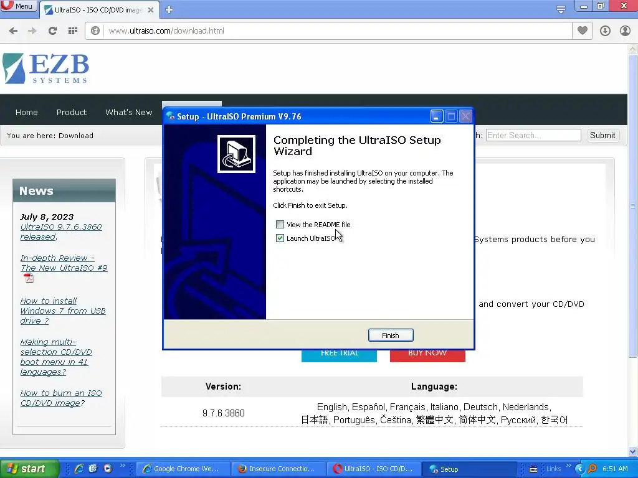The width and height of the screenshot is (638, 478).
Task: Launch Internet Explorer from quick launch
Action: tap(79, 469)
